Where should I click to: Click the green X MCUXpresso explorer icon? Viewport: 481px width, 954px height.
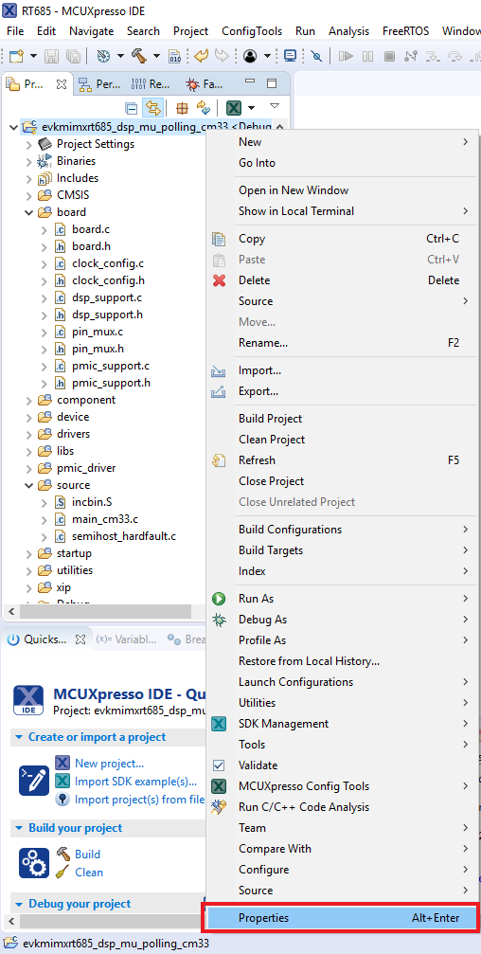pos(234,108)
